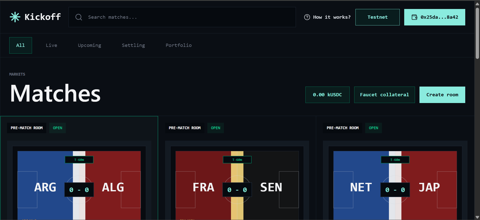
Task: Click the SEN team label
Action: (x=271, y=187)
